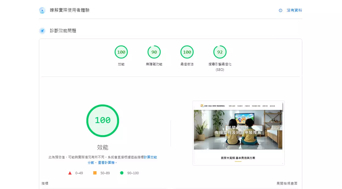
Task: Open the 計算效能分數 link
Action: [150, 157]
